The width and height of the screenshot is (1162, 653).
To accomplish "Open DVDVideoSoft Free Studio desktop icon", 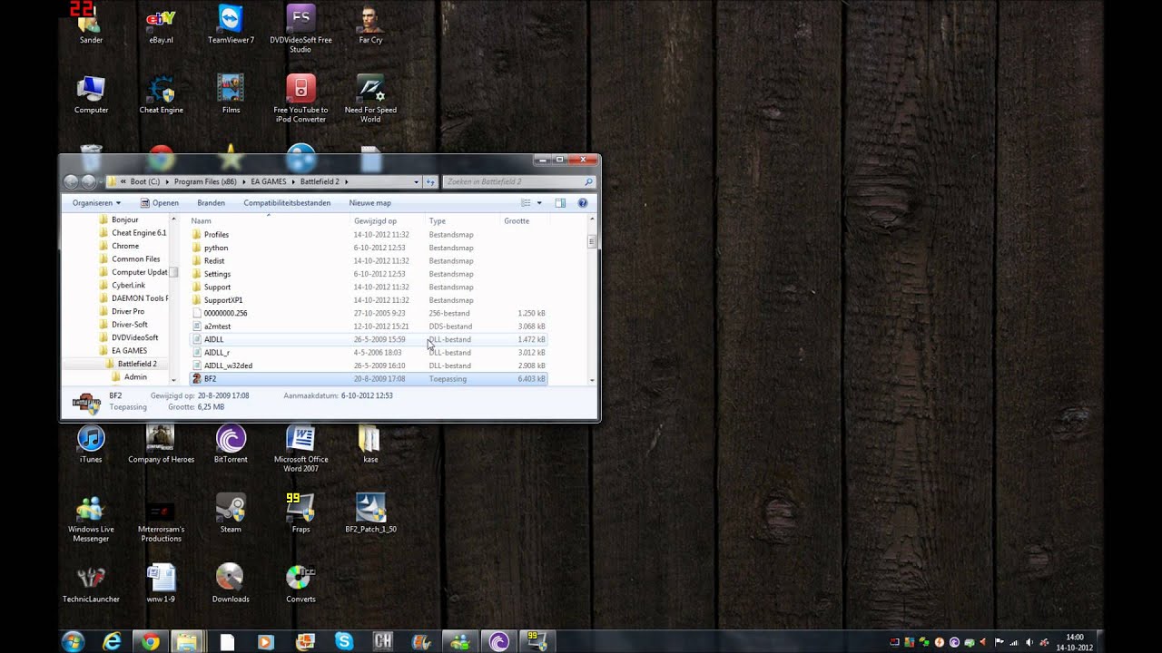I will coord(300,27).
